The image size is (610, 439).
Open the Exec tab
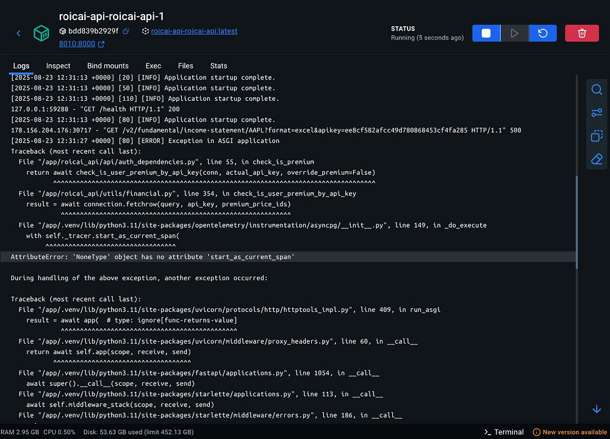point(153,66)
